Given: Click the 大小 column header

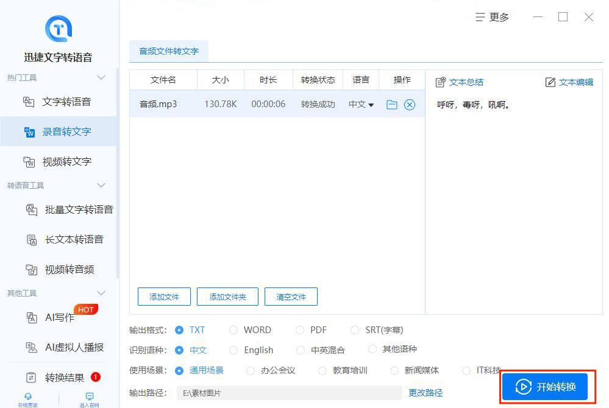Looking at the screenshot, I should (x=221, y=80).
